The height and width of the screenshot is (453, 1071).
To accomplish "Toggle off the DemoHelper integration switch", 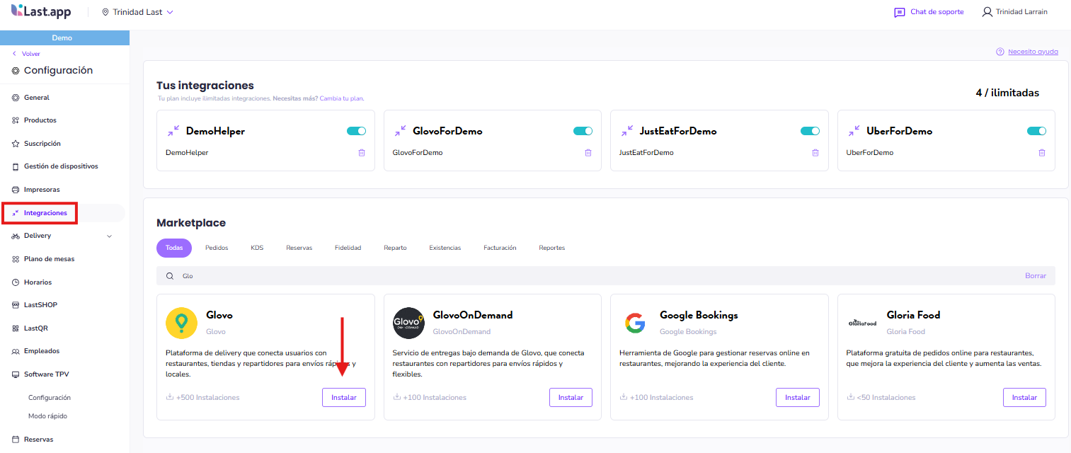I will point(356,131).
